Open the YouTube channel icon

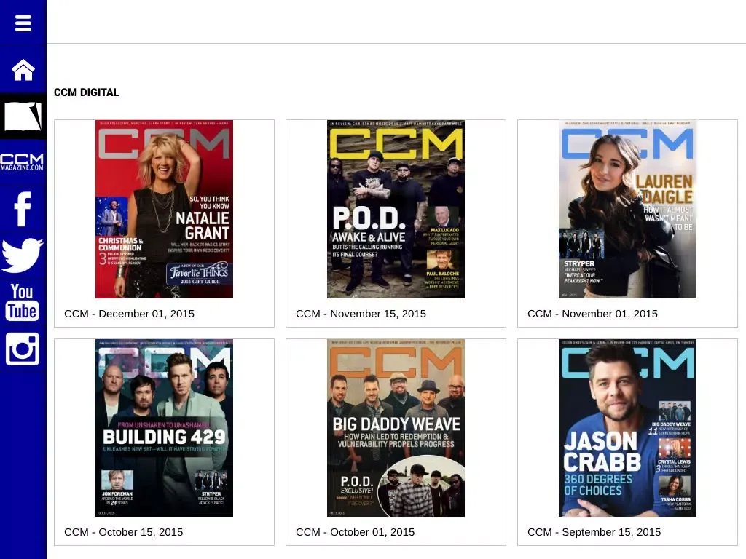[x=23, y=302]
